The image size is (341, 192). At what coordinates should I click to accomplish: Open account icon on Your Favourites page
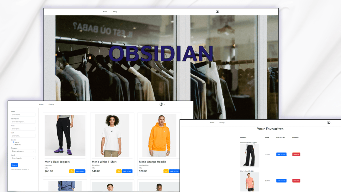[x=329, y=123]
